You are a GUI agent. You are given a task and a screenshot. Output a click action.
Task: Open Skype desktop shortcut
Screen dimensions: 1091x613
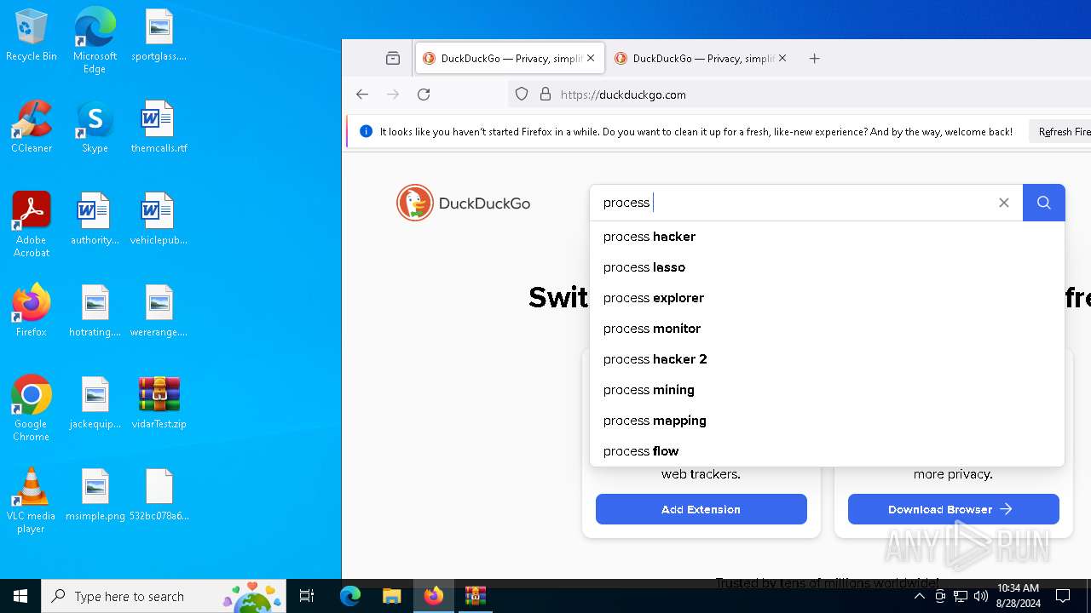[95, 128]
